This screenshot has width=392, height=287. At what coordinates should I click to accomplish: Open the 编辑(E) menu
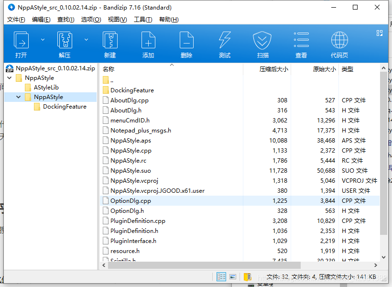41,20
